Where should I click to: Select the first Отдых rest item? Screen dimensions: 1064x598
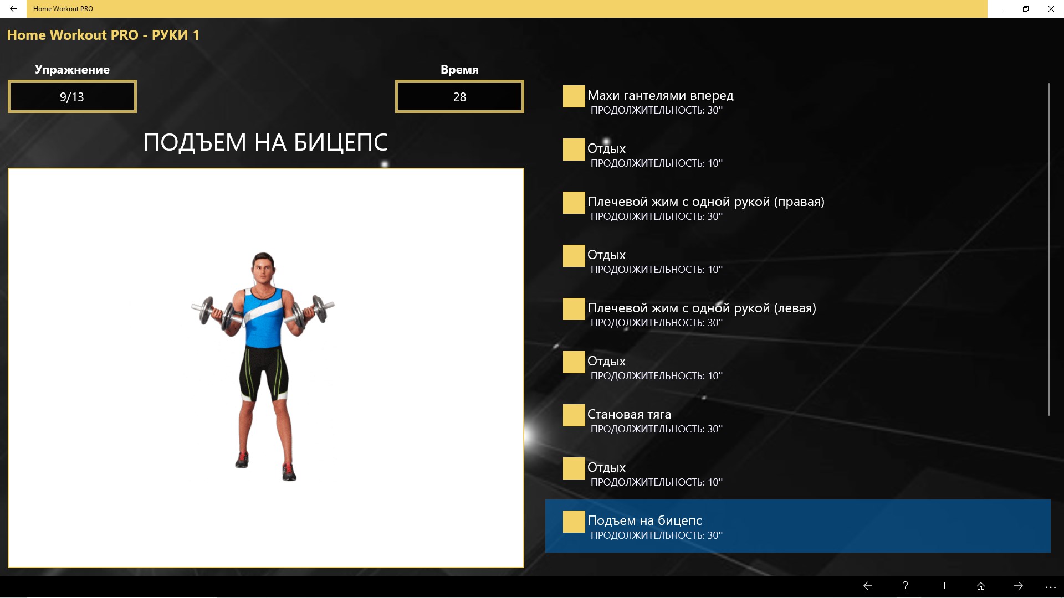click(x=606, y=149)
